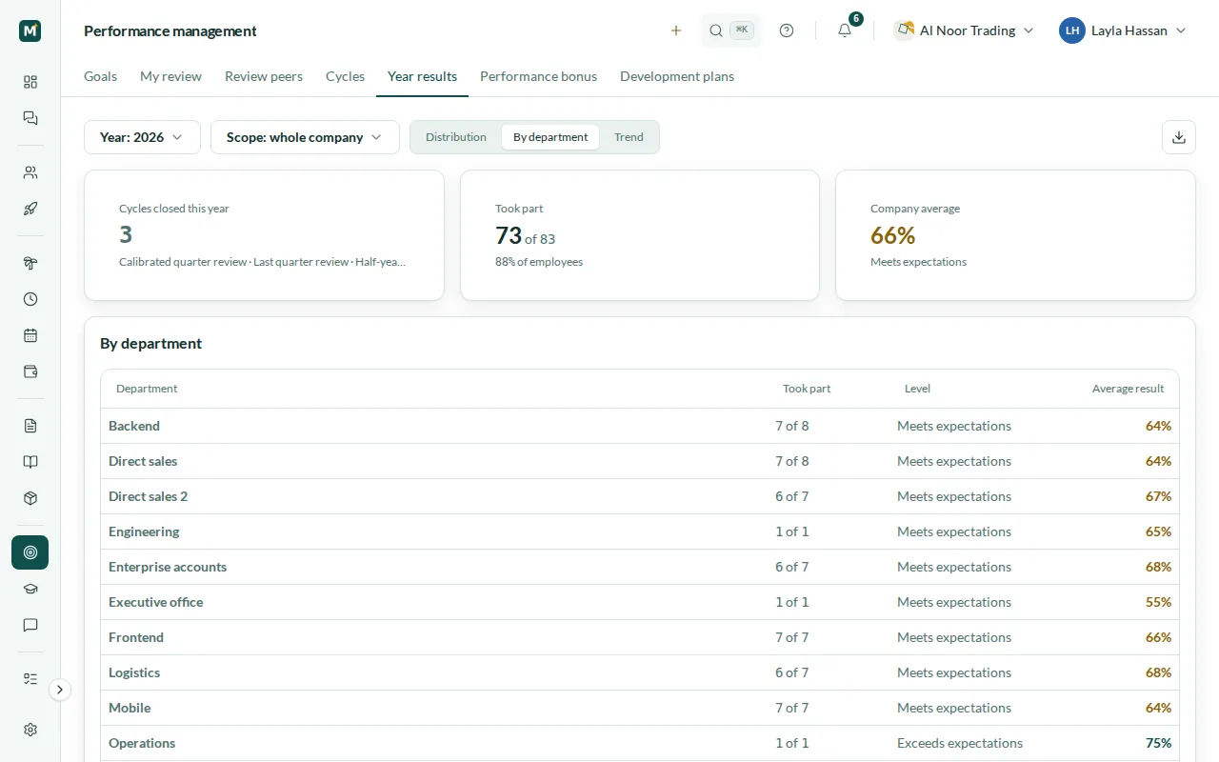Open the Development plans tab
This screenshot has height=762, width=1219.
(677, 76)
